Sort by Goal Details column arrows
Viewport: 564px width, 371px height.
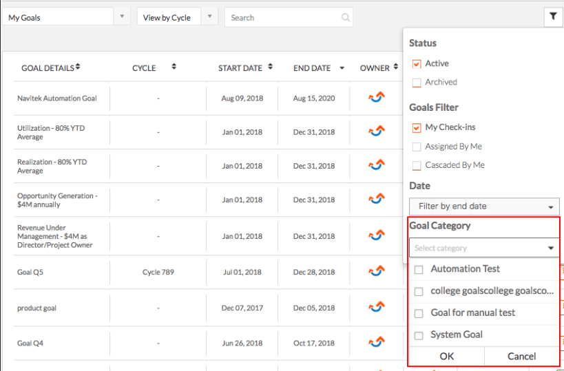pyautogui.click(x=78, y=67)
